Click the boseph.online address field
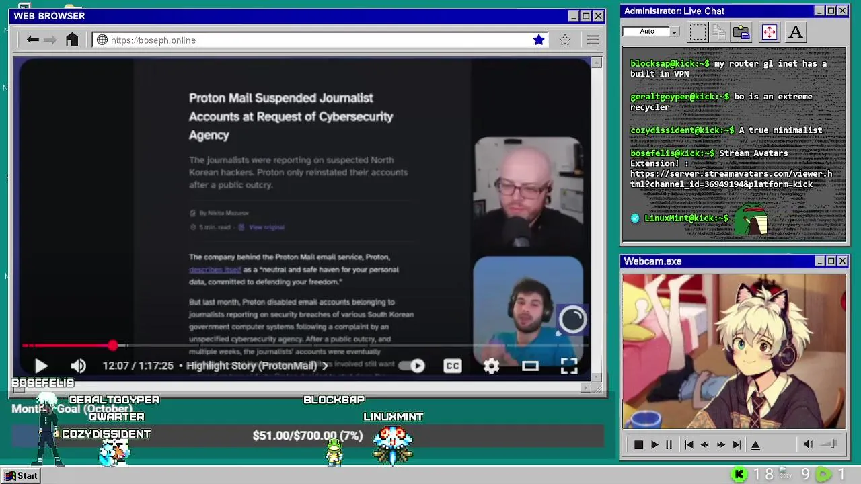The height and width of the screenshot is (484, 861). coord(320,40)
